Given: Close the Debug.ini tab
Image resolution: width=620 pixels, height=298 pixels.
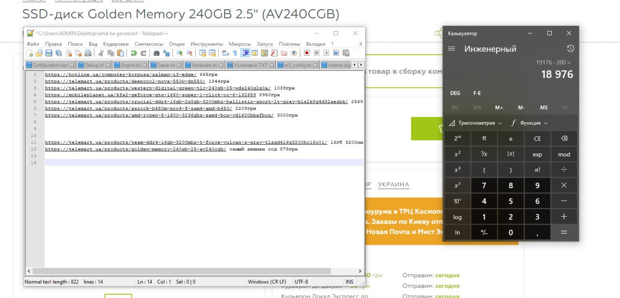Looking at the screenshot, I should 108,65.
